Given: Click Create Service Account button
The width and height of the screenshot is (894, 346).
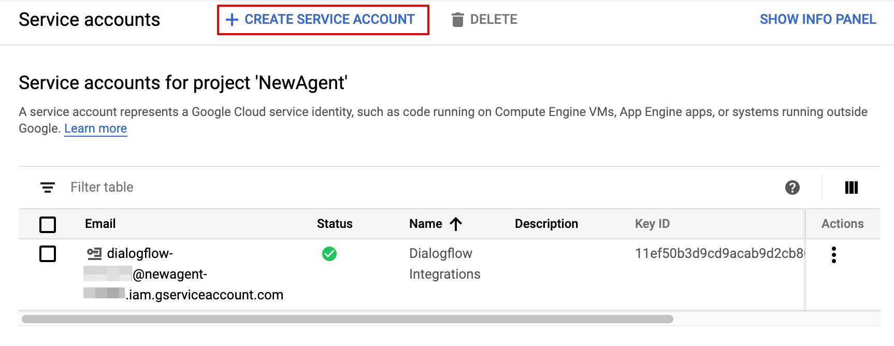Looking at the screenshot, I should tap(323, 20).
